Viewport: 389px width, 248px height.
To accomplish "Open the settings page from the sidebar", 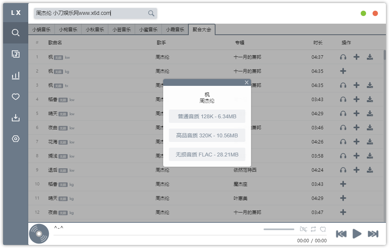I will point(15,138).
